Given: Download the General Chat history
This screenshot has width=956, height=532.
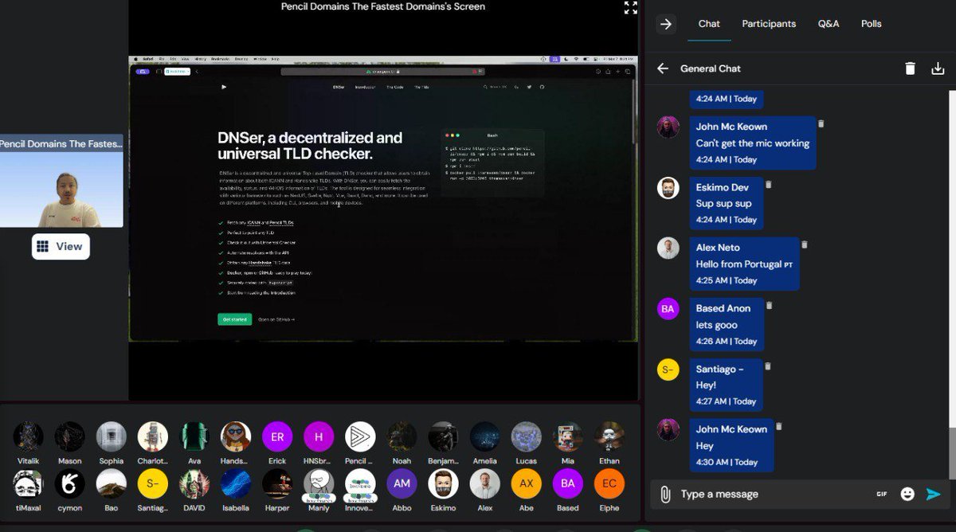Looking at the screenshot, I should pos(938,68).
